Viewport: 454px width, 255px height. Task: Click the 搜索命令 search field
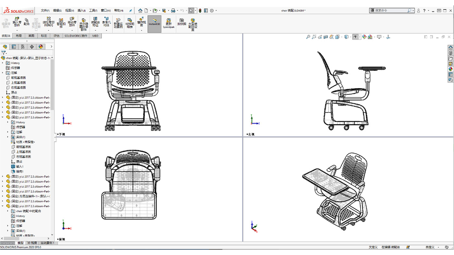(391, 11)
